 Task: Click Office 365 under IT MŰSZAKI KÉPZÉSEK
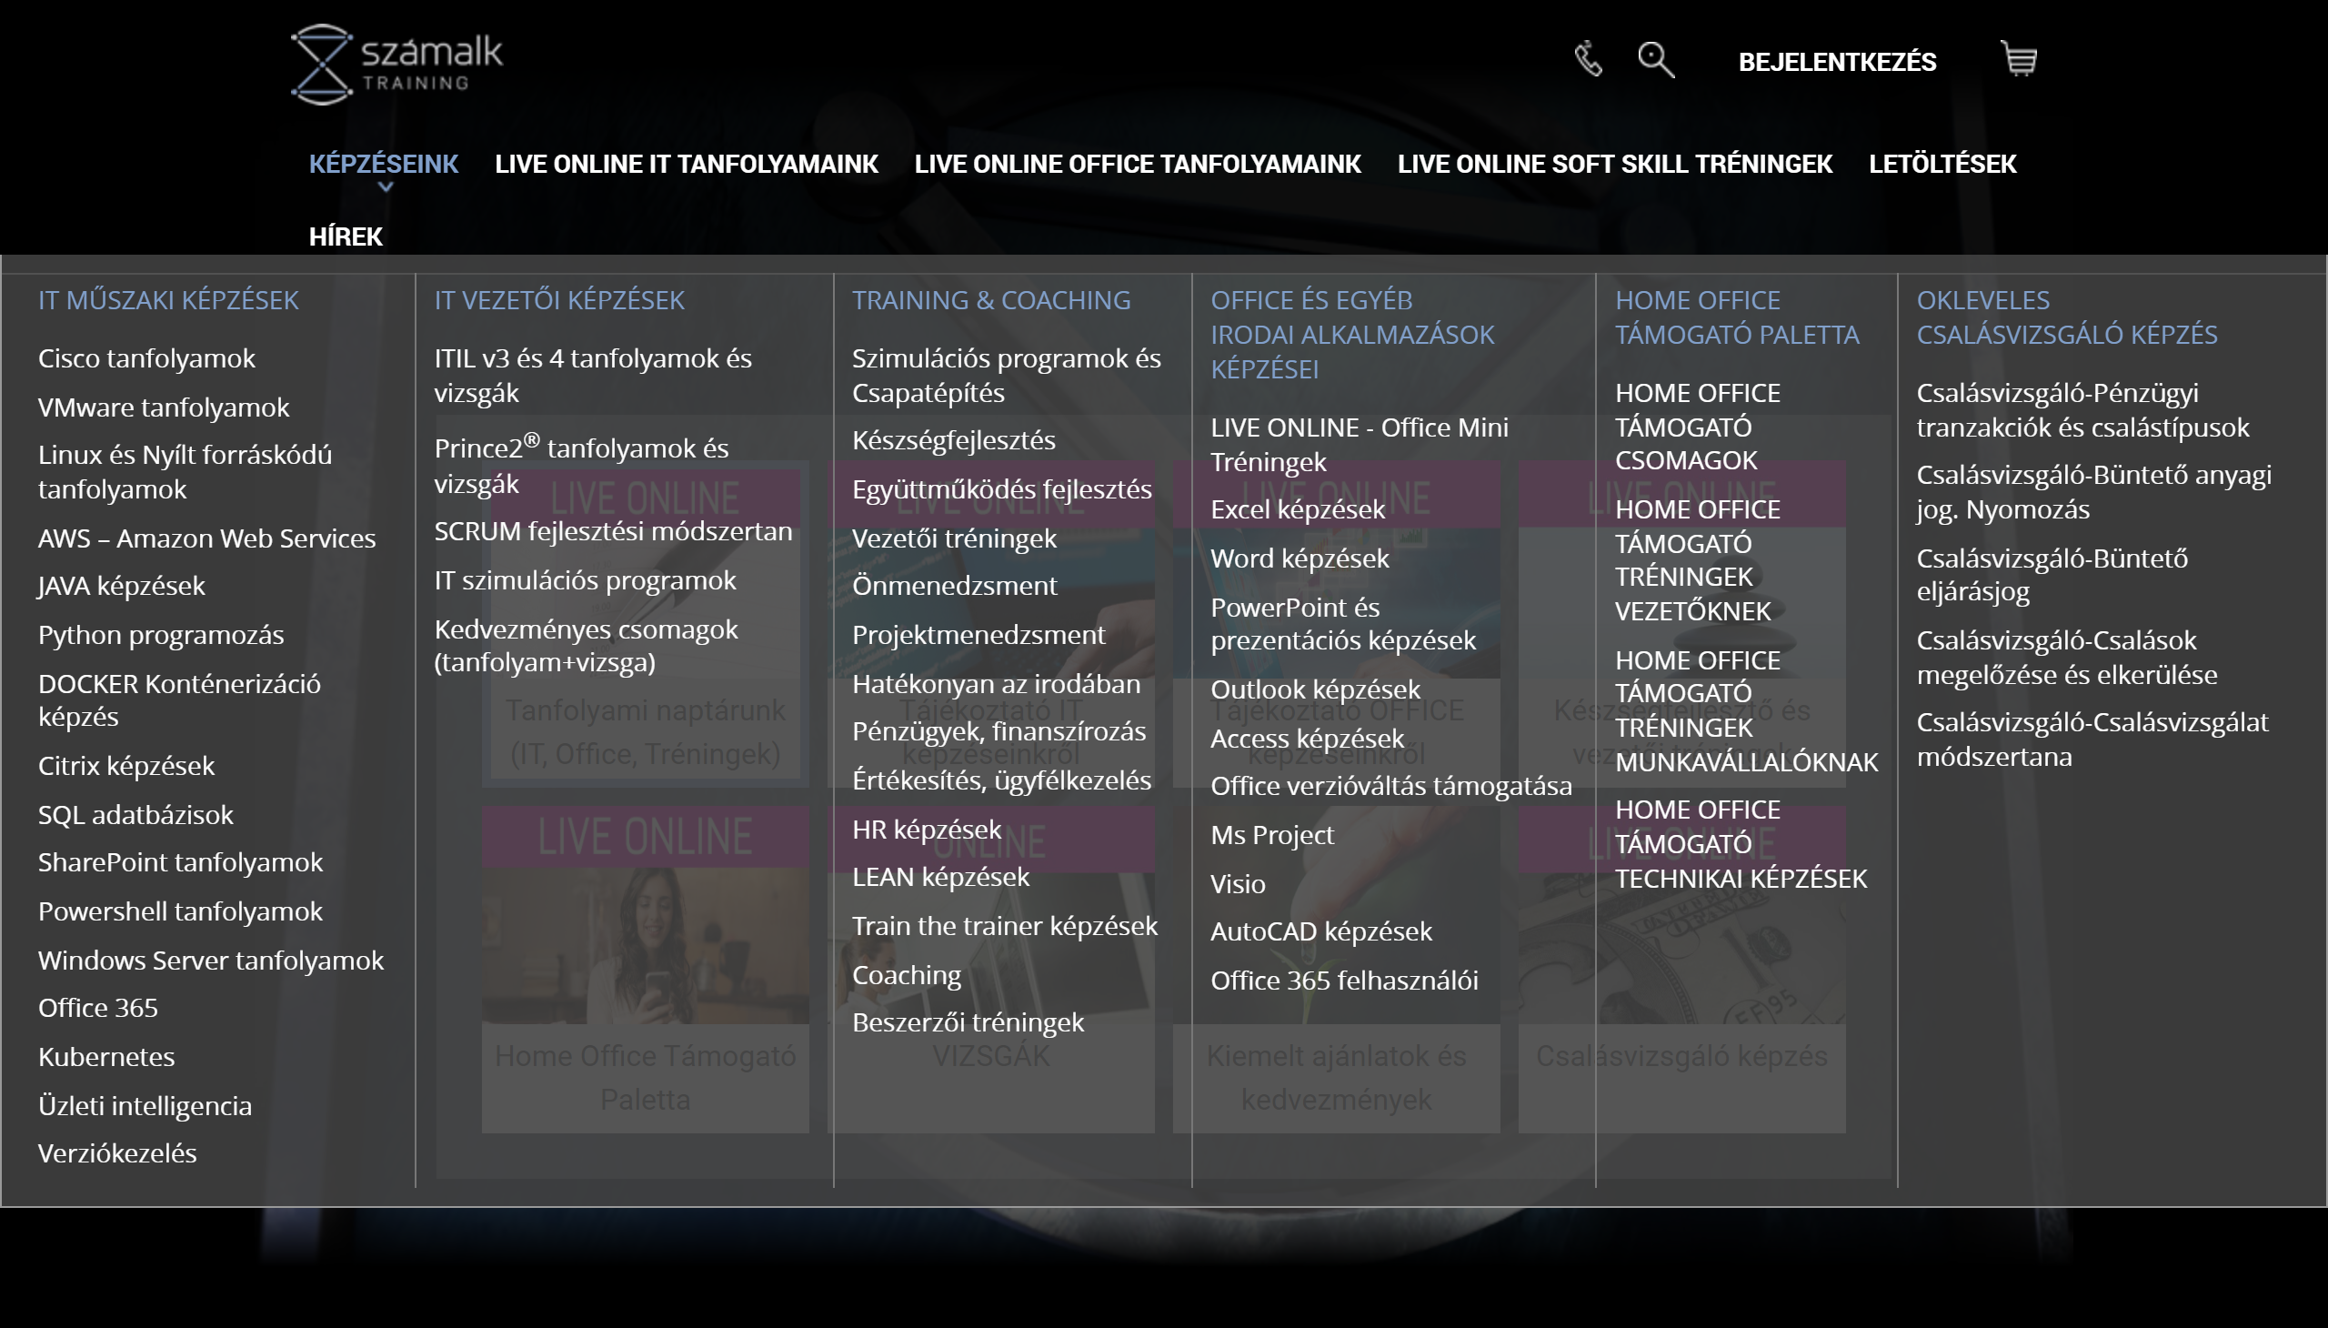(x=98, y=1009)
